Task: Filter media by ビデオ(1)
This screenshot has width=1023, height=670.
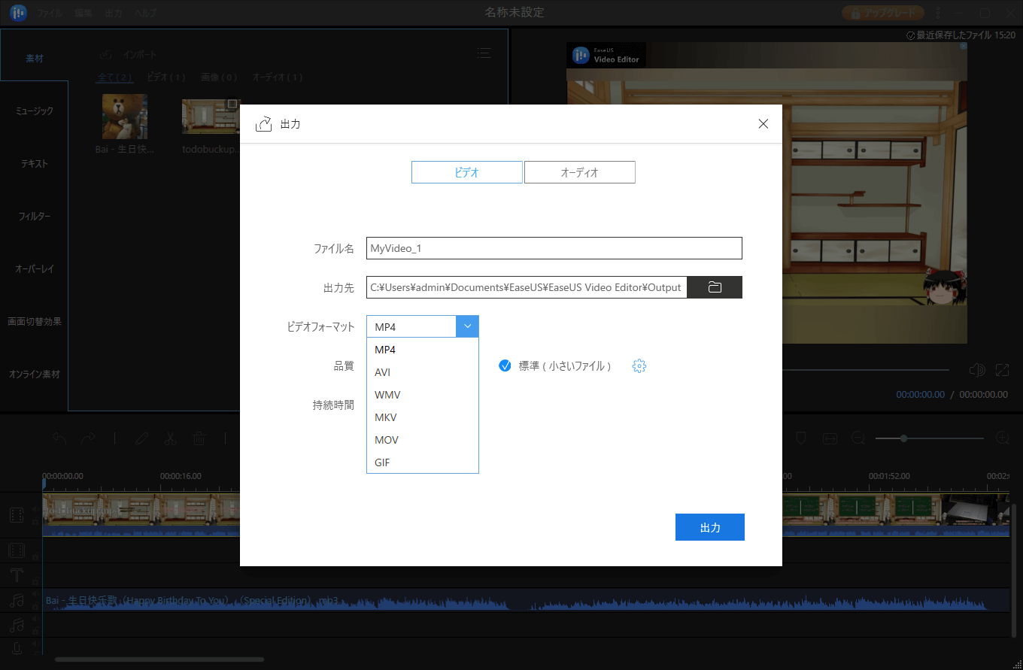Action: coord(166,77)
